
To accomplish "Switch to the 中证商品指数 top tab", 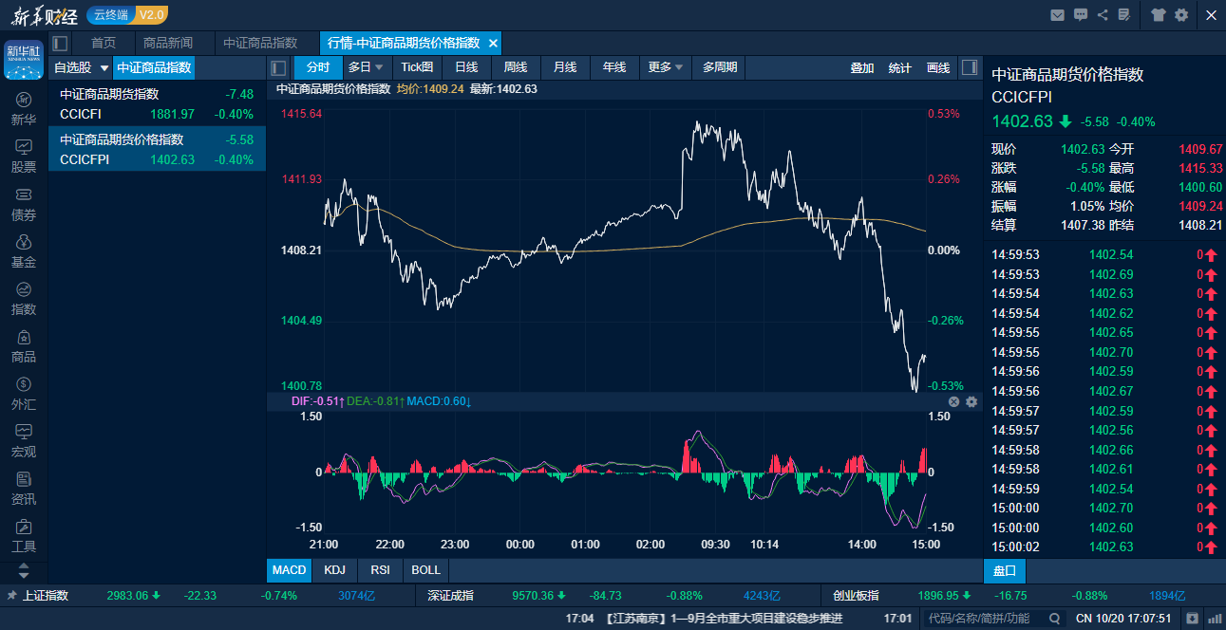I will click(260, 43).
